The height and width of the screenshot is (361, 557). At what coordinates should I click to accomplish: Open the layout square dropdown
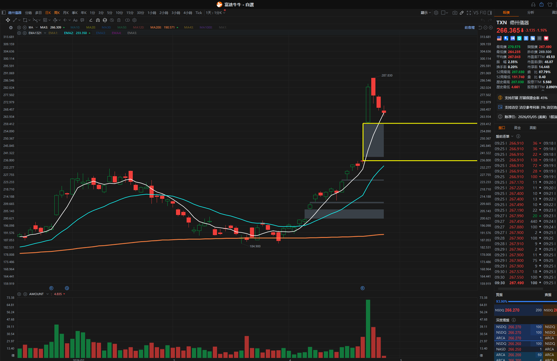click(444, 13)
